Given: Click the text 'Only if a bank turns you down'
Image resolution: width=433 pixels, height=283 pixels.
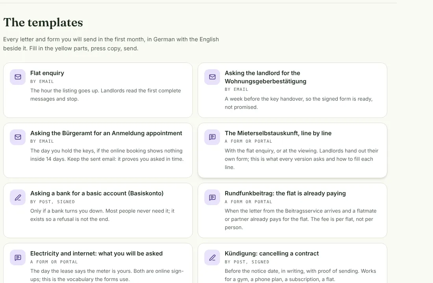Looking at the screenshot, I should pyautogui.click(x=102, y=215).
